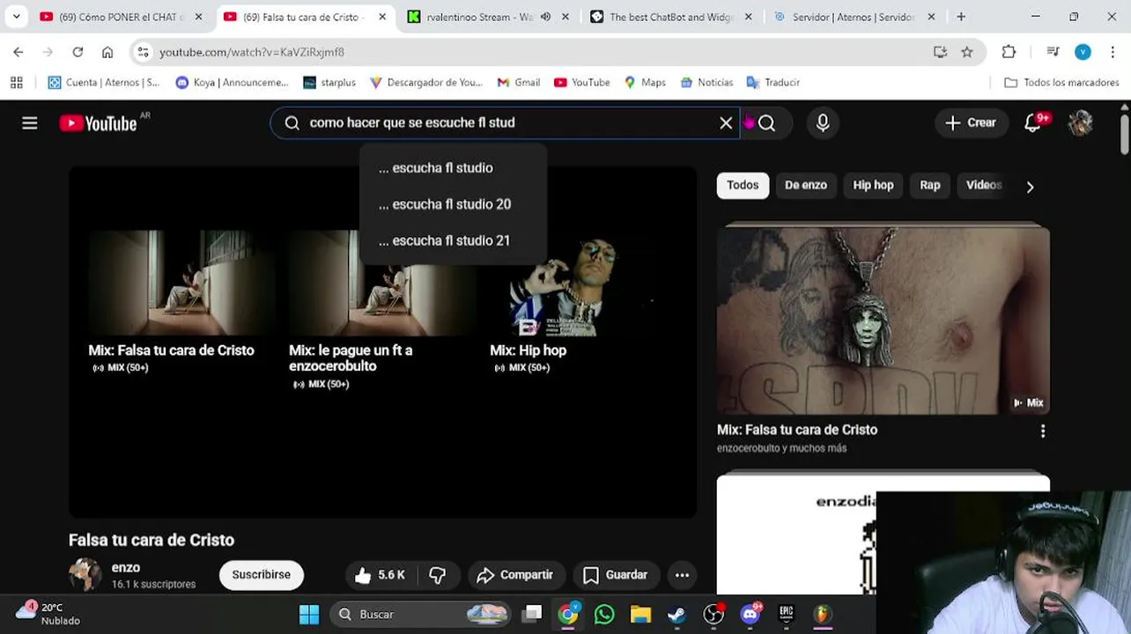Open the Gmail bookmark
Screen dimensions: 1131x634
click(x=518, y=82)
